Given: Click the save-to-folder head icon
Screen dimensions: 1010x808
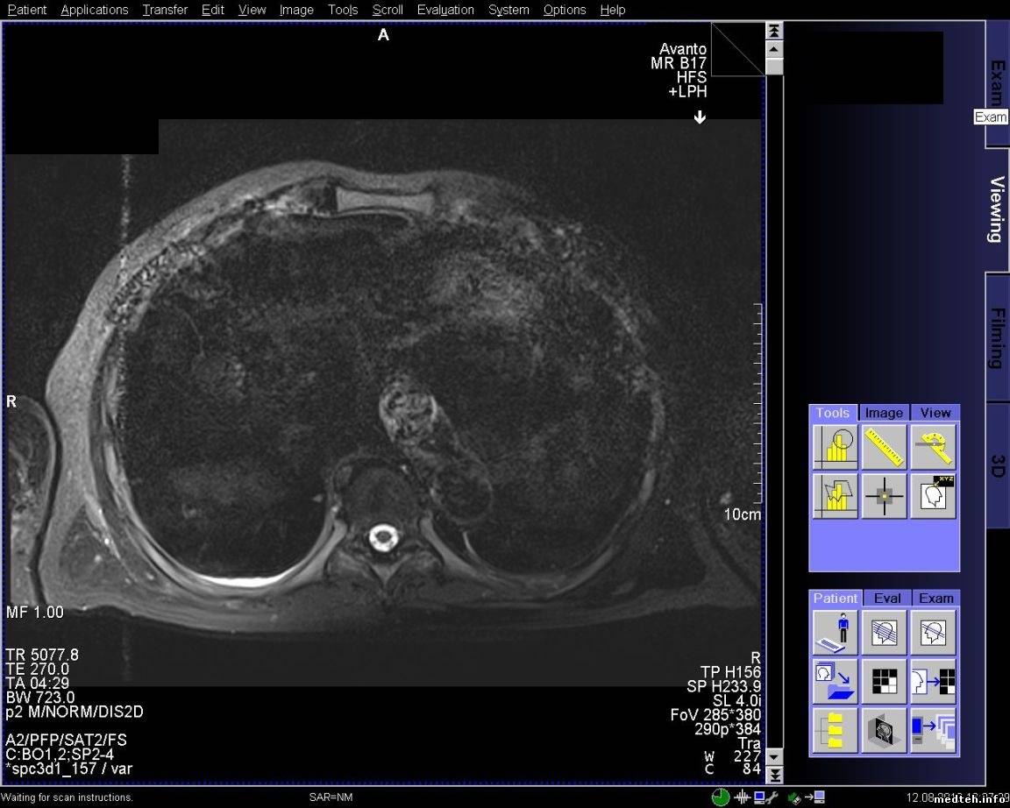Looking at the screenshot, I should [835, 682].
